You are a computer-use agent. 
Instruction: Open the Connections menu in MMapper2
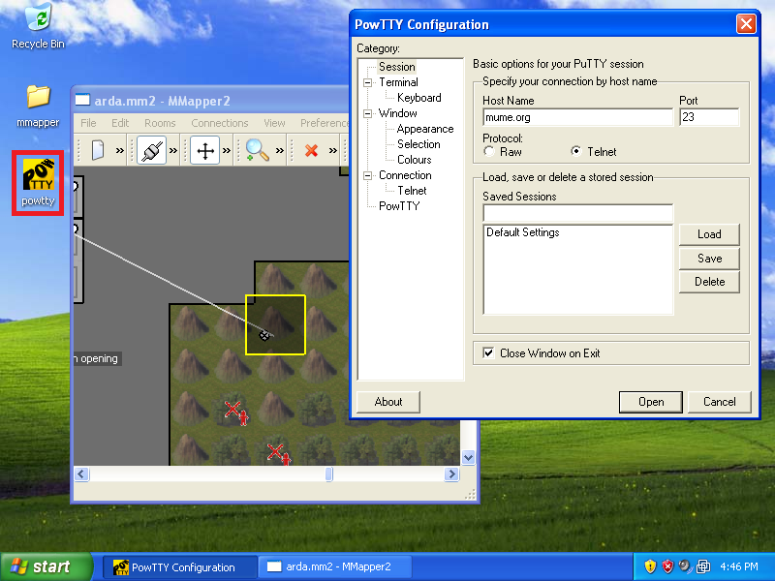(x=220, y=123)
